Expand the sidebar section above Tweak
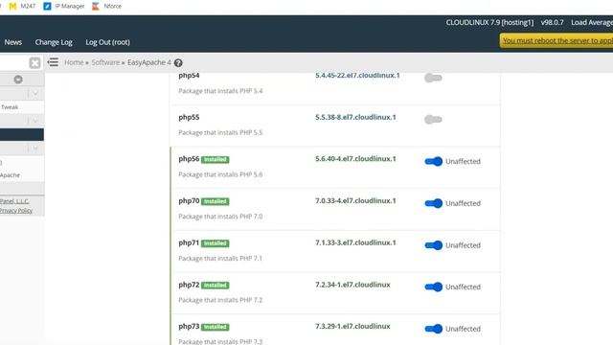 pos(35,94)
